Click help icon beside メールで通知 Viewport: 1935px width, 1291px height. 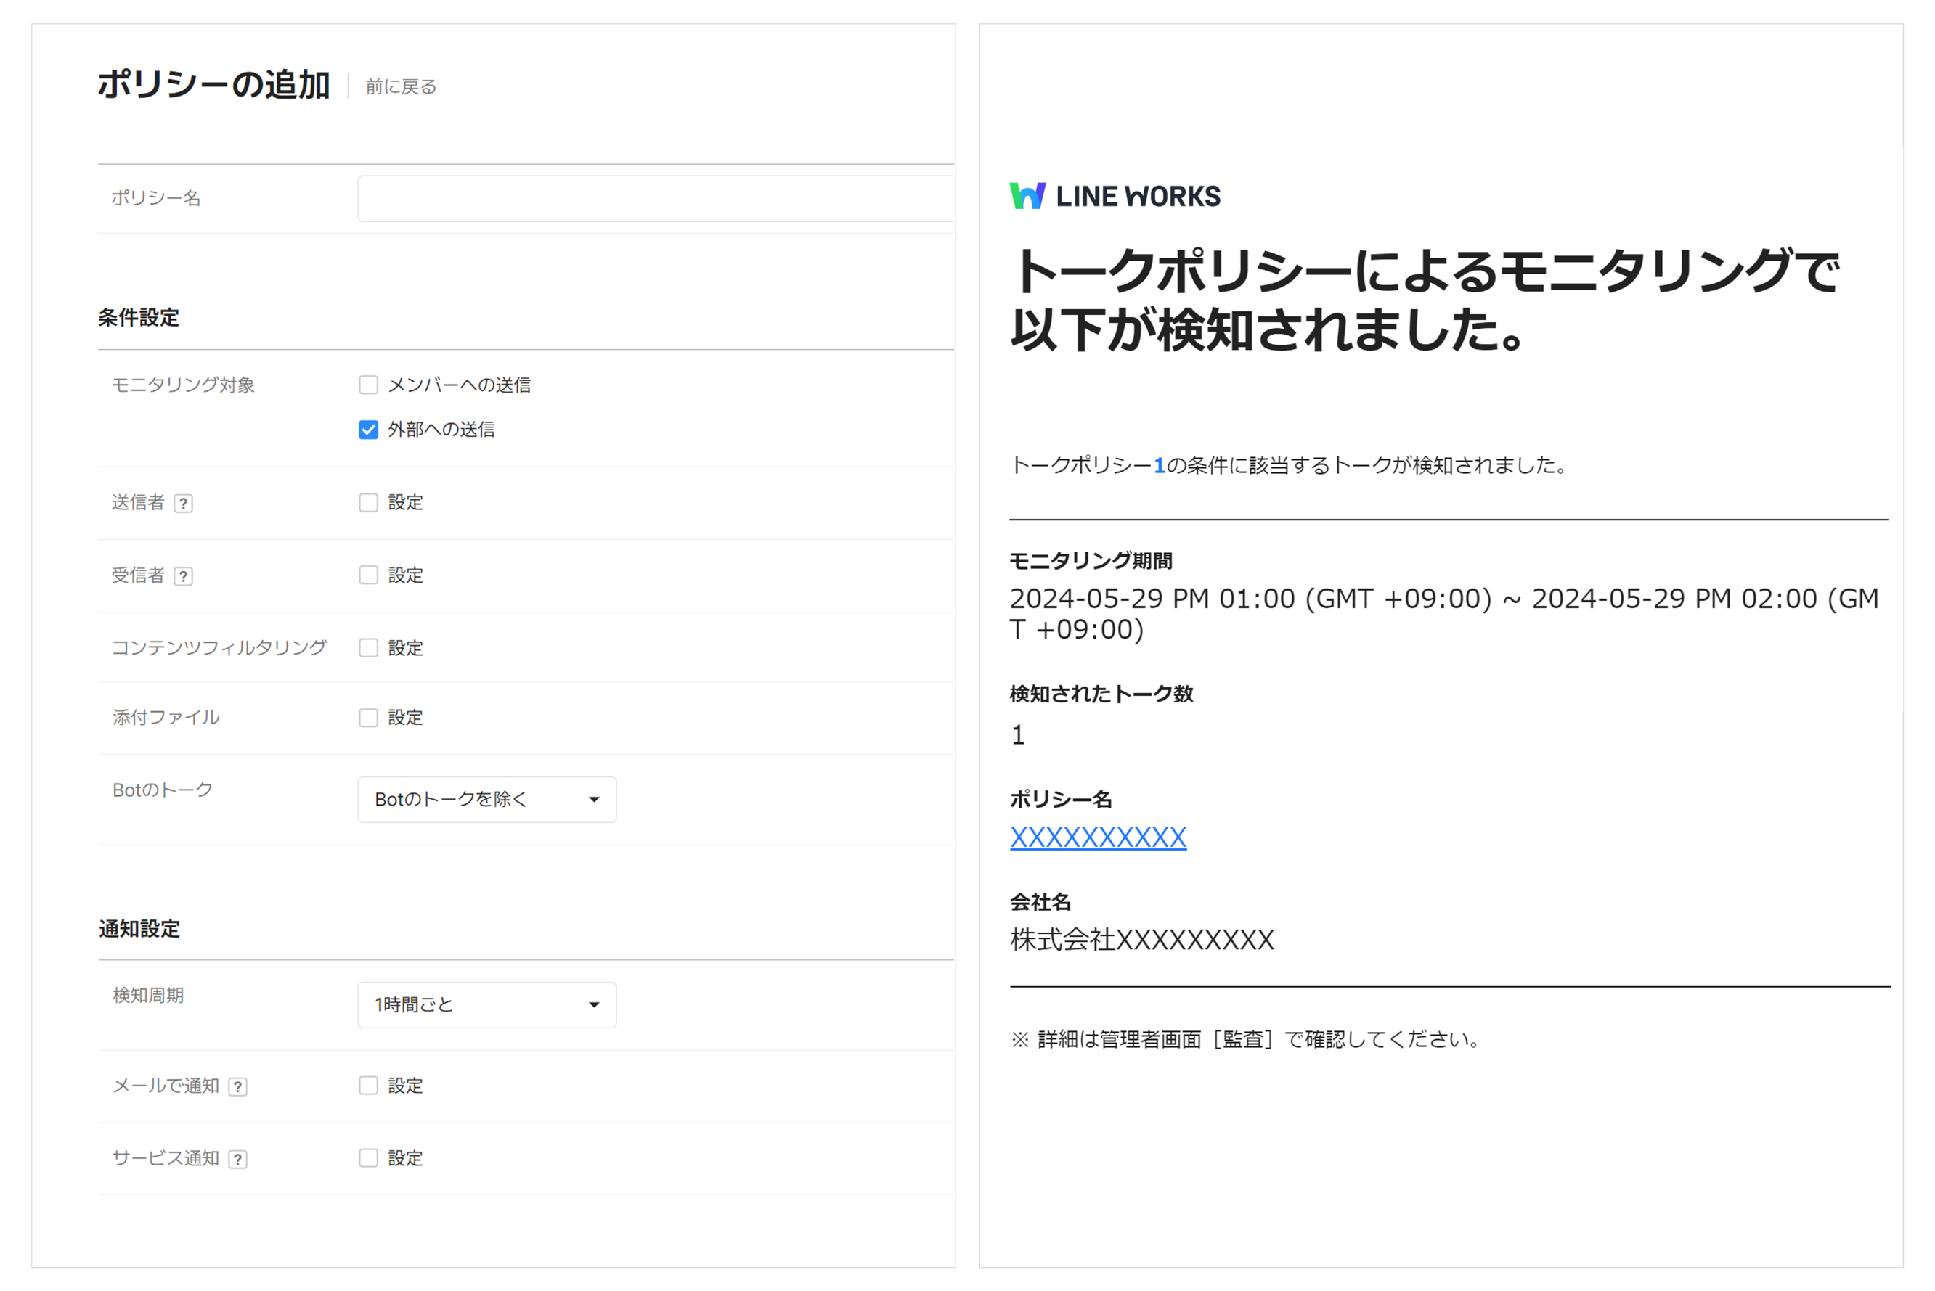pos(238,1087)
